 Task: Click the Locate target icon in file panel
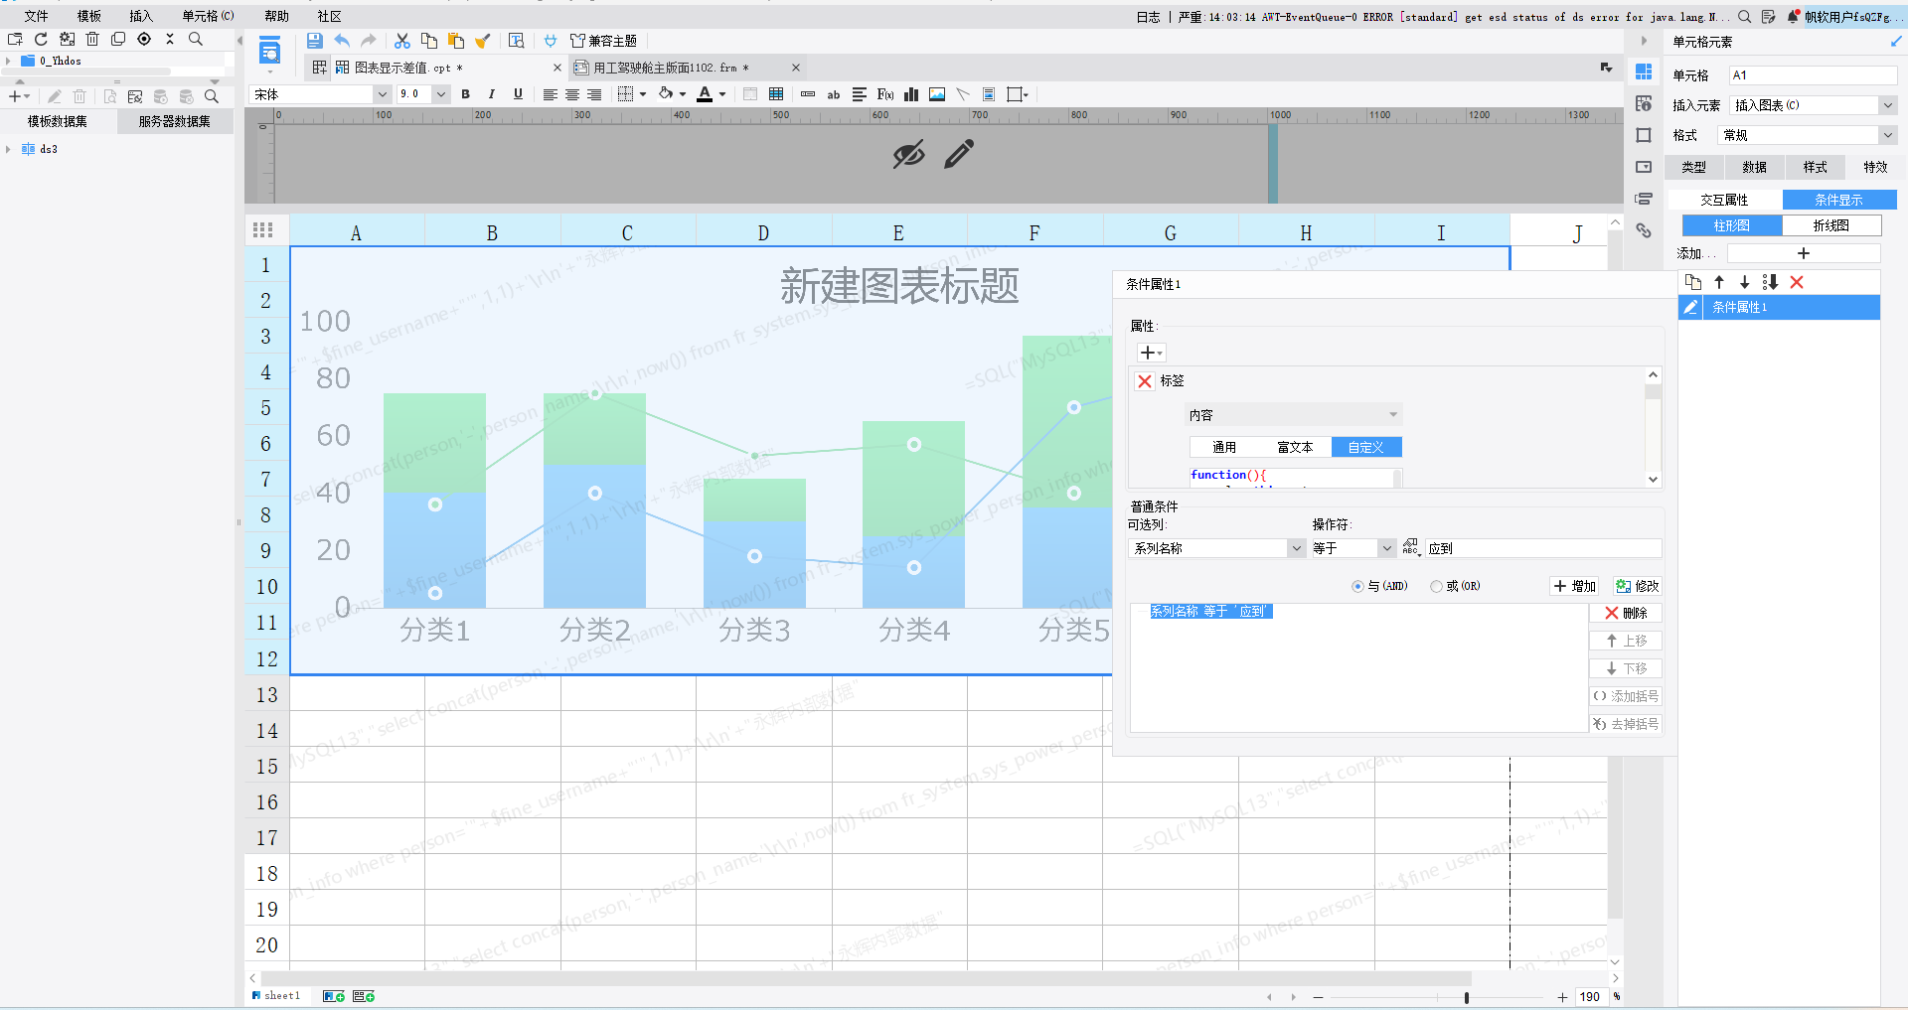pos(144,39)
